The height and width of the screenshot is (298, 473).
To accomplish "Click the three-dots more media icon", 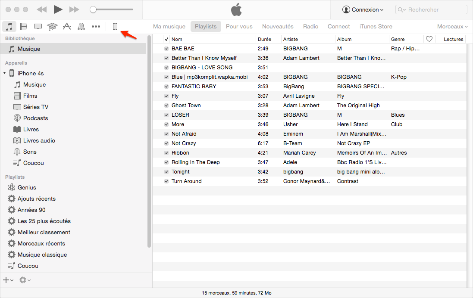I will pyautogui.click(x=96, y=27).
